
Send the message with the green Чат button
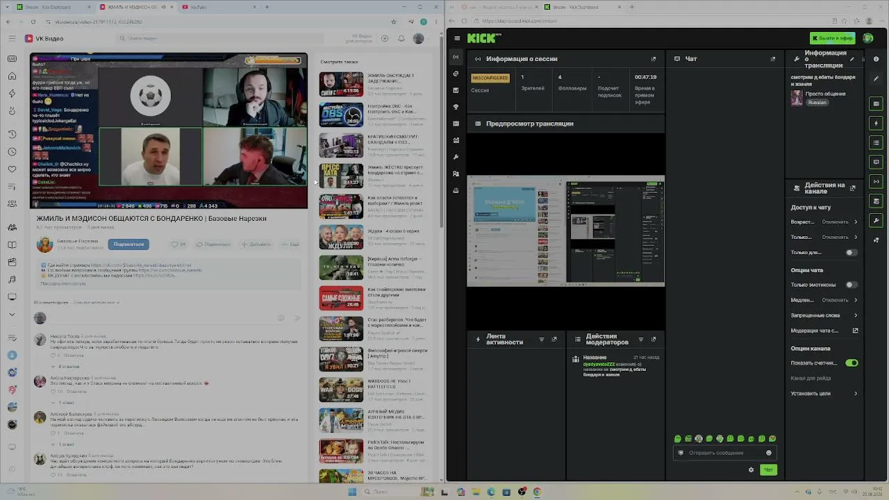pyautogui.click(x=768, y=470)
